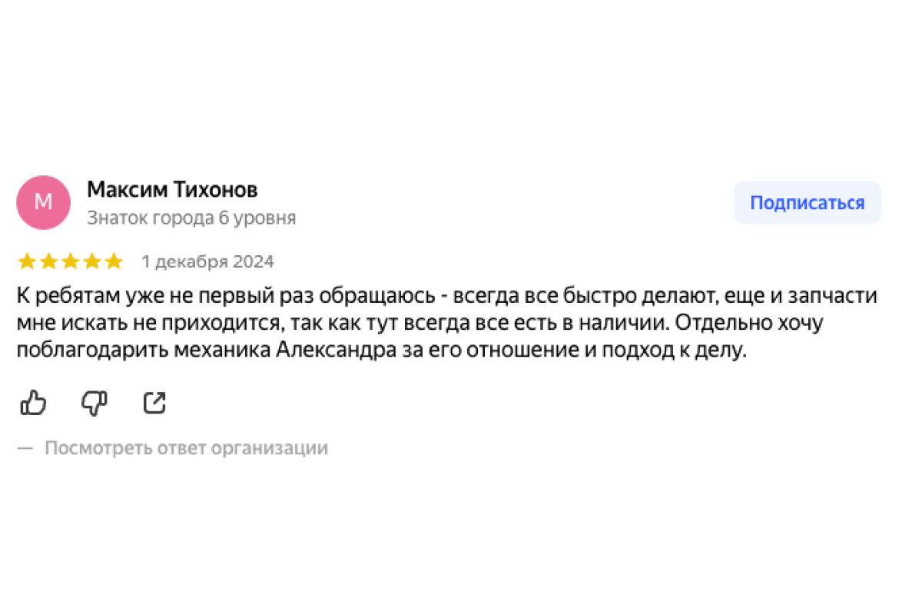The width and height of the screenshot is (922, 615).
Task: Click the second rating star
Action: coord(48,262)
